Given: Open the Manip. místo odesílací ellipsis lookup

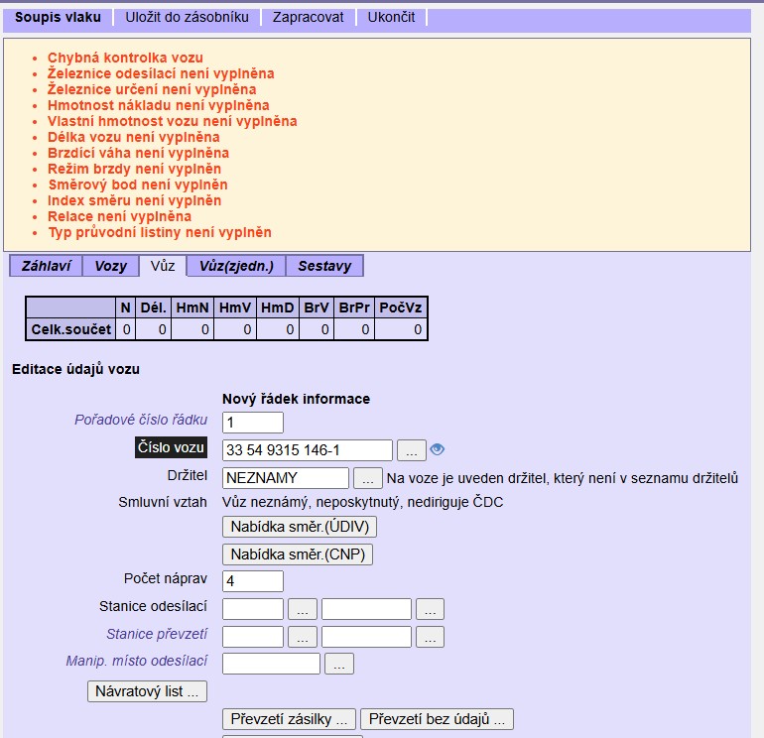Looking at the screenshot, I should [x=339, y=664].
